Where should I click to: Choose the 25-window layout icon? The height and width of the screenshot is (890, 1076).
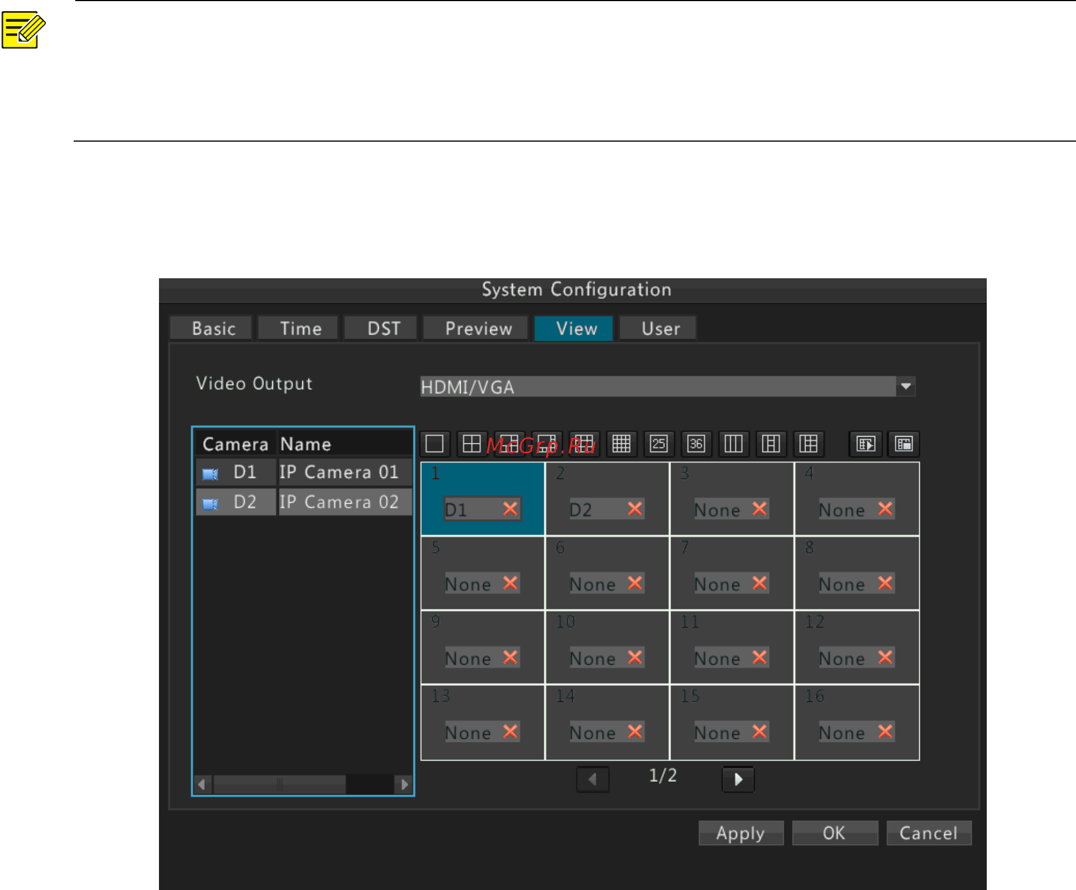coord(659,444)
